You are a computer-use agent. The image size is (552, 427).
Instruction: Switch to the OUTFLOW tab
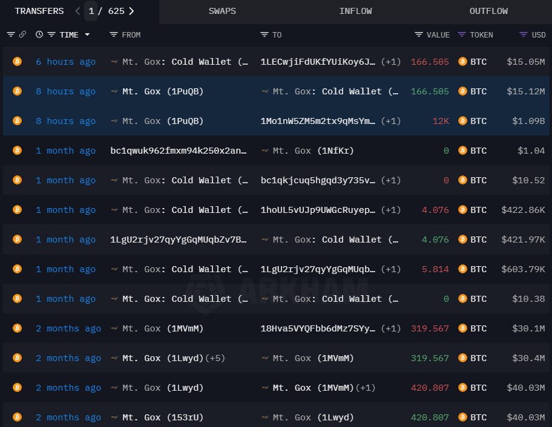tap(488, 11)
